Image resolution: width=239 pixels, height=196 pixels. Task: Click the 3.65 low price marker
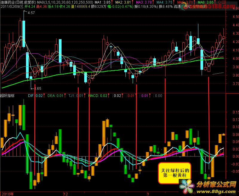pyautogui.click(x=38, y=88)
